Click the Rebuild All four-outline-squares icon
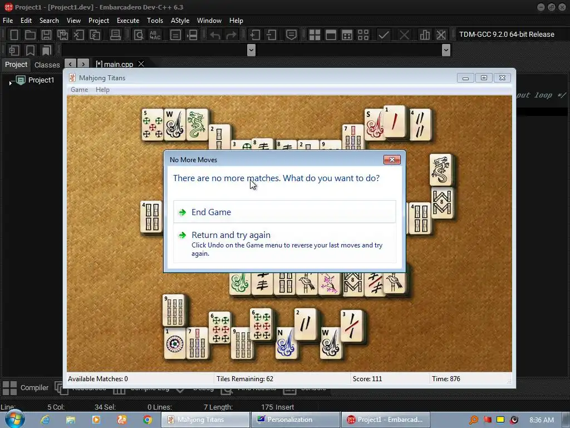Screen dimensions: 570x428 (x=363, y=35)
